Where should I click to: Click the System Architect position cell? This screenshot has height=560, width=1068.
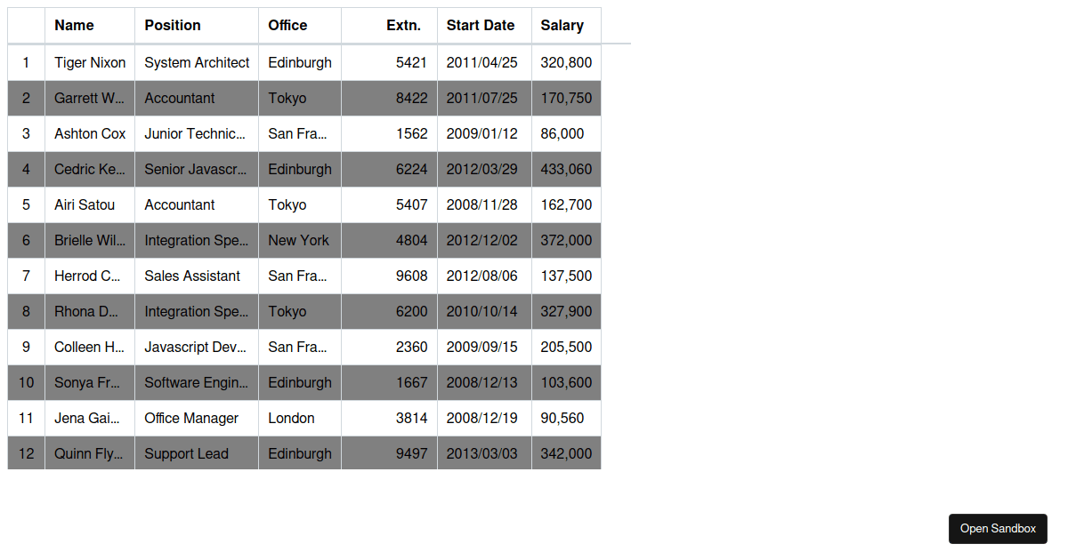point(197,62)
